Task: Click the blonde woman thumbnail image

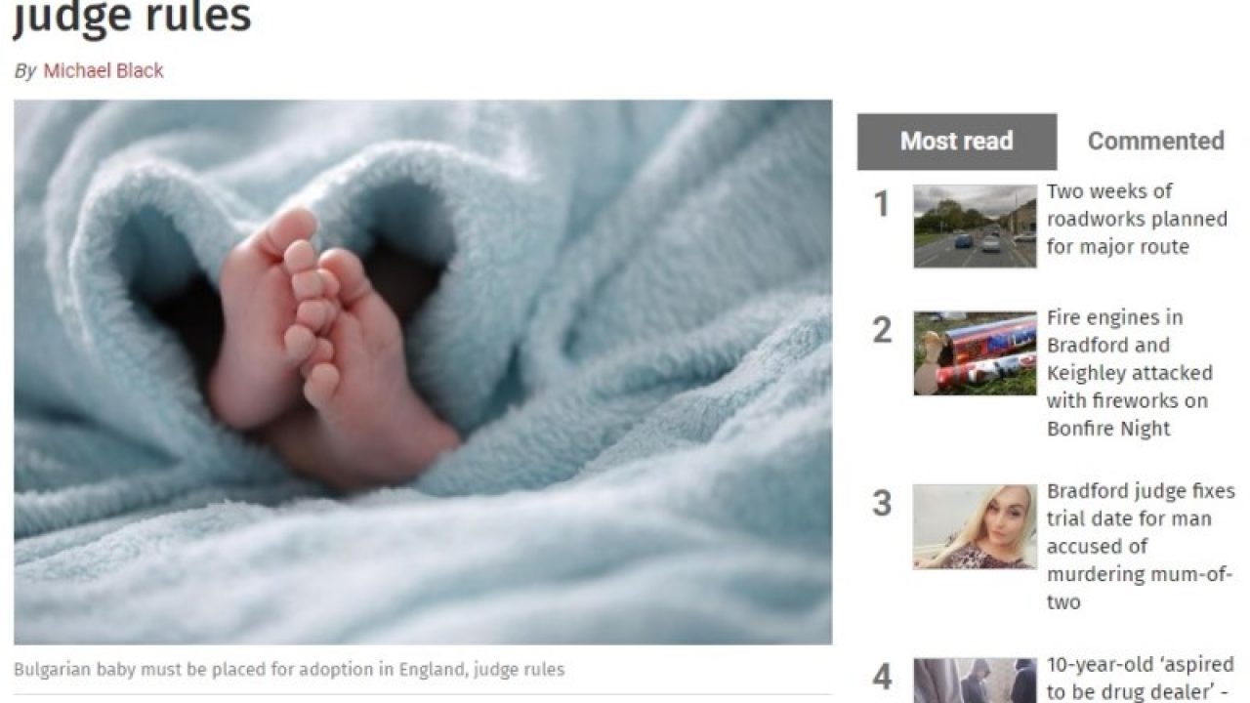Action: [975, 527]
